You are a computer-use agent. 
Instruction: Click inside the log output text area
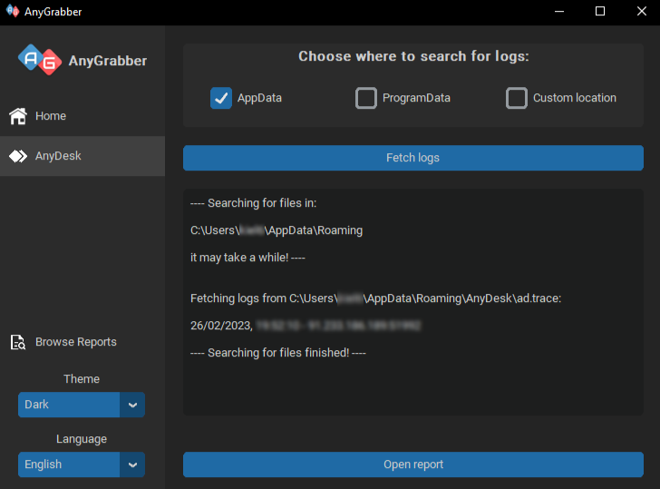[412, 302]
